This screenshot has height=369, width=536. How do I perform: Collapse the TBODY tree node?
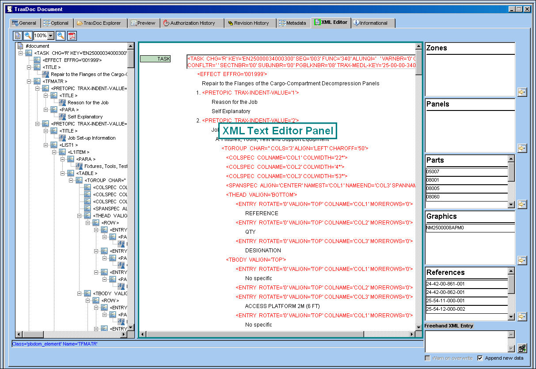coord(79,293)
